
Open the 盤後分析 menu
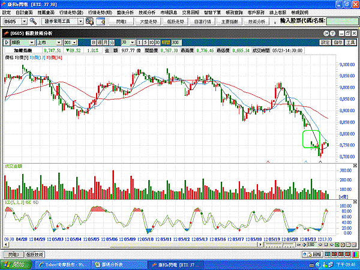click(x=125, y=13)
